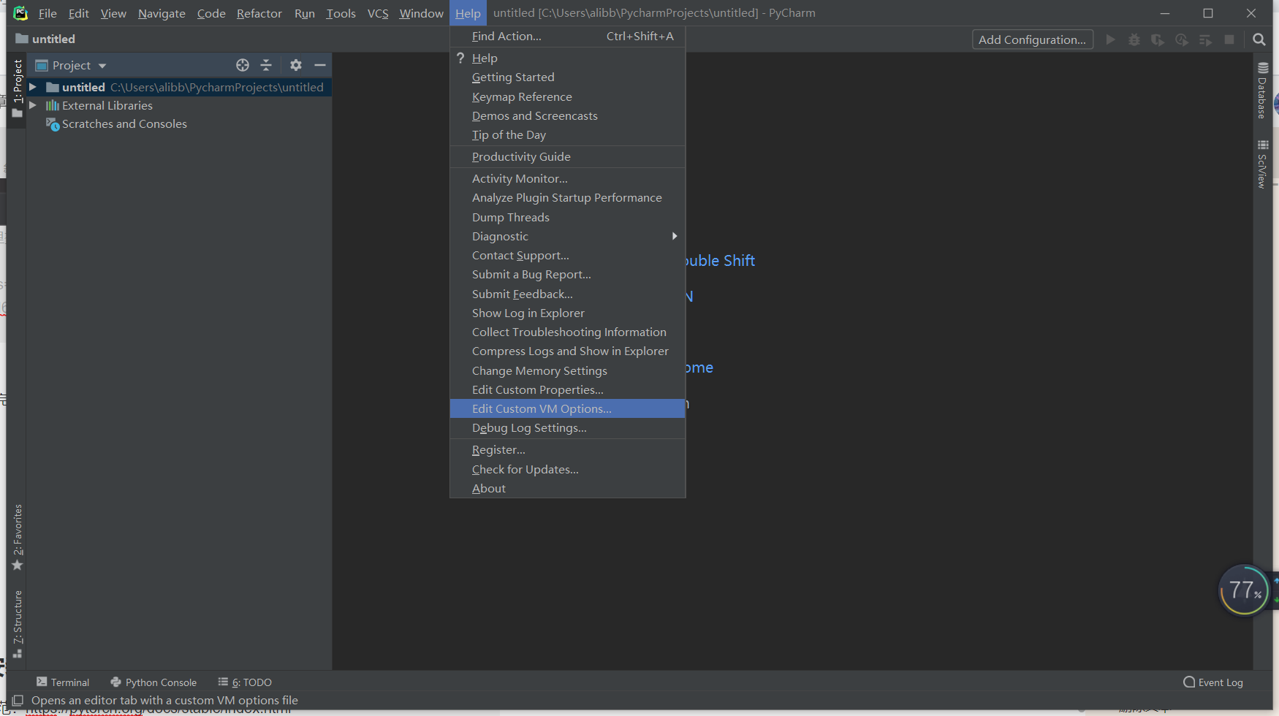Select a file in the Project panel locator icon
Image resolution: width=1279 pixels, height=716 pixels.
coord(243,65)
